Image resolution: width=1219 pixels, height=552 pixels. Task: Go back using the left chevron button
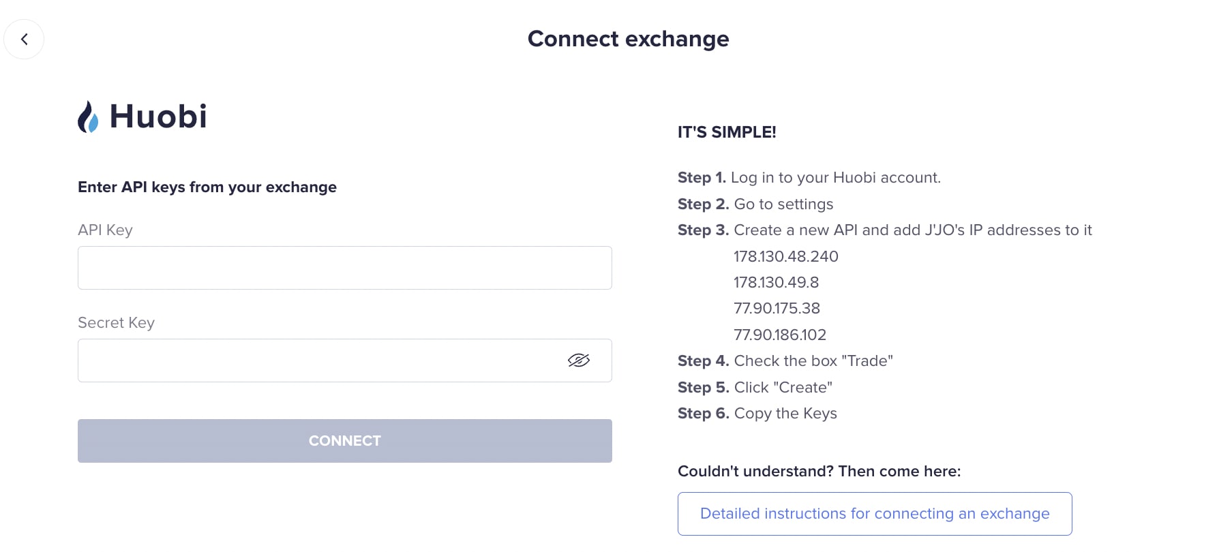click(x=24, y=39)
